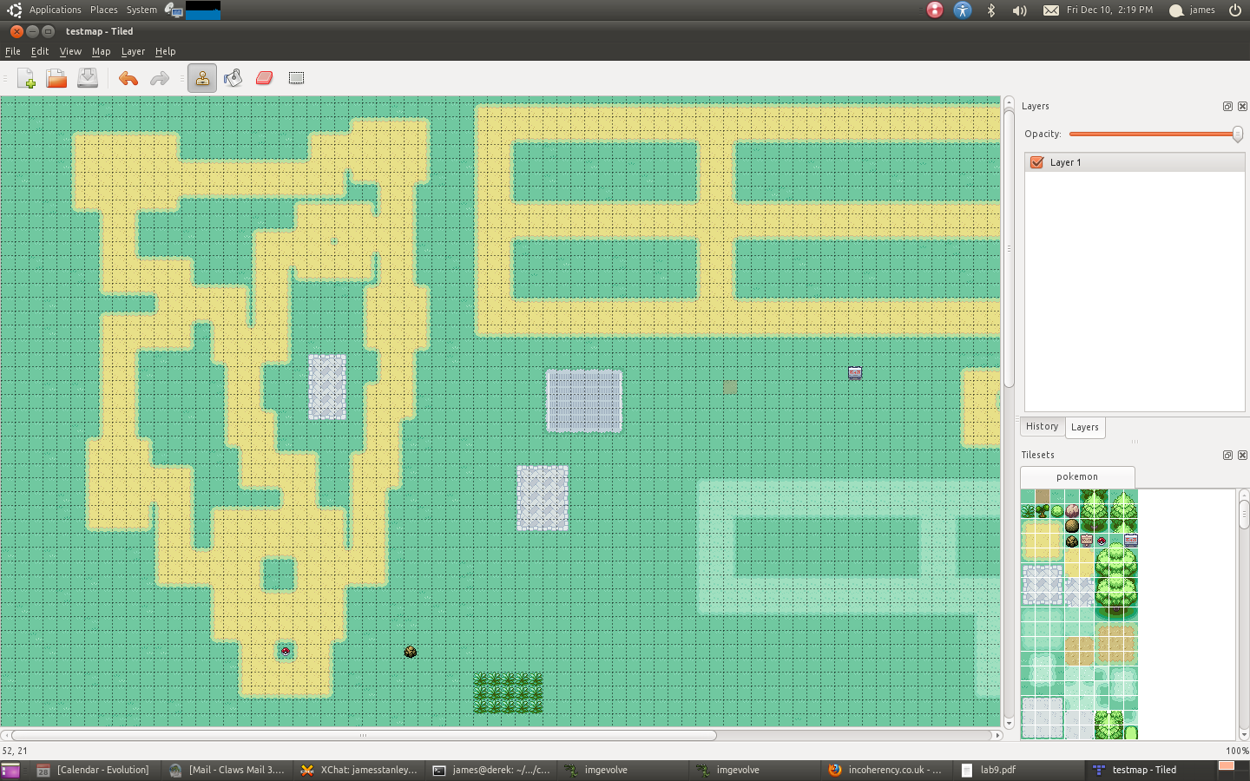The width and height of the screenshot is (1250, 781).
Task: Click the Save map toolbar icon
Action: pos(88,78)
